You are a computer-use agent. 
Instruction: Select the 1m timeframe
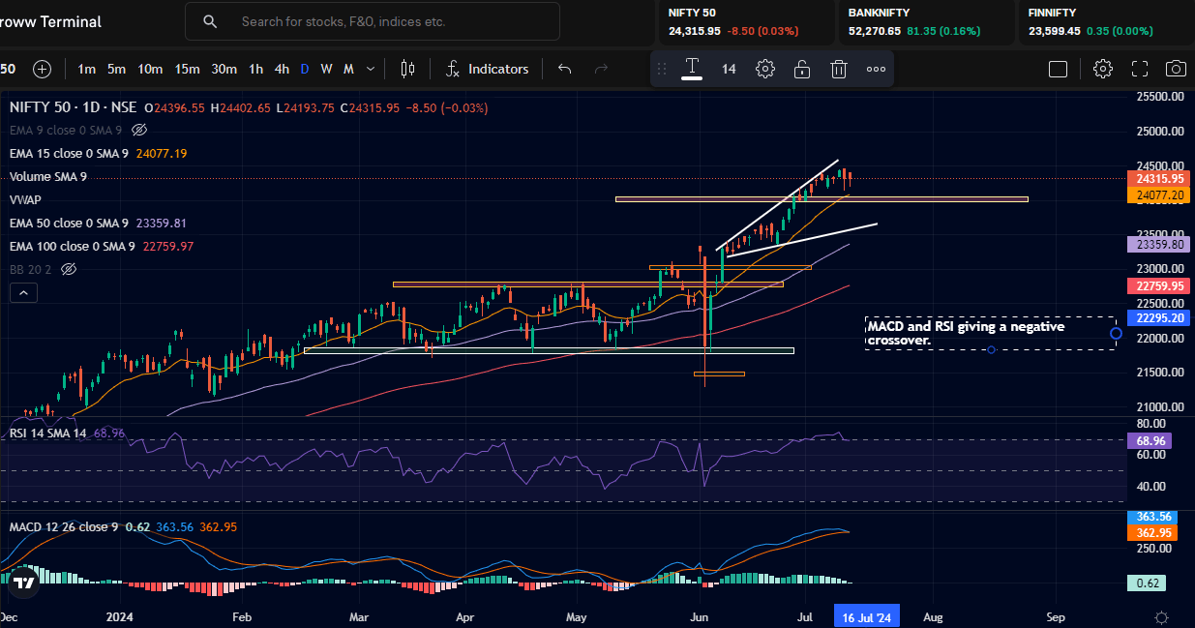[x=87, y=69]
